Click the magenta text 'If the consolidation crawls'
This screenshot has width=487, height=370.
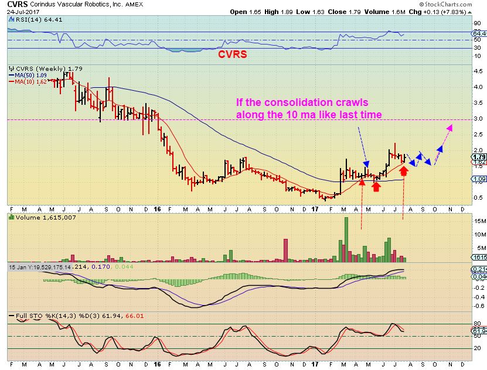click(302, 102)
